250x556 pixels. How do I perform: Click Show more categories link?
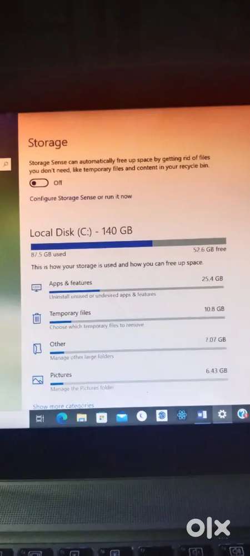pyautogui.click(x=63, y=406)
